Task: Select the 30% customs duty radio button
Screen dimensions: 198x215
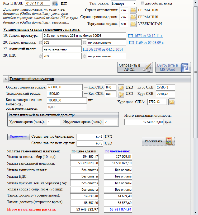Action: 40,43
